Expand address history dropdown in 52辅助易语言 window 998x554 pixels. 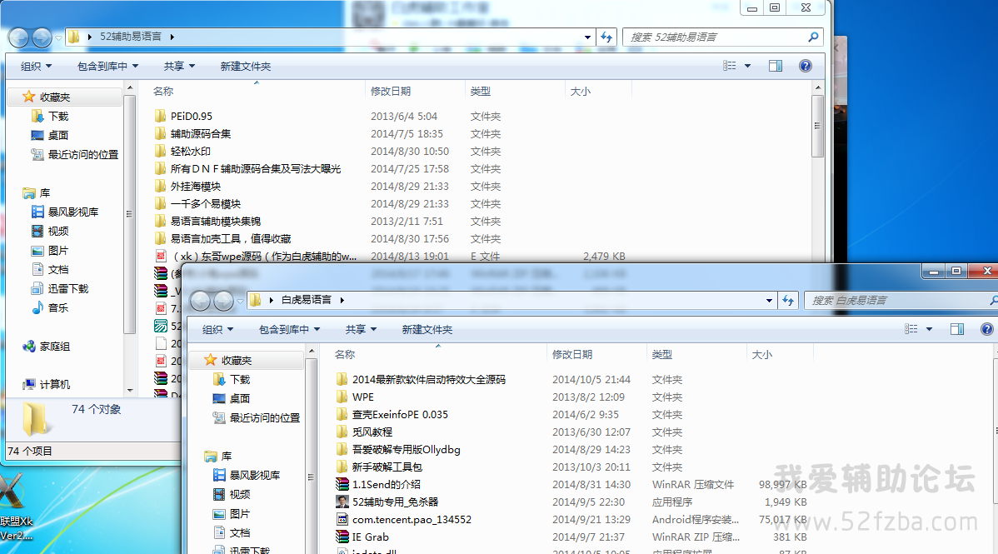click(x=587, y=37)
